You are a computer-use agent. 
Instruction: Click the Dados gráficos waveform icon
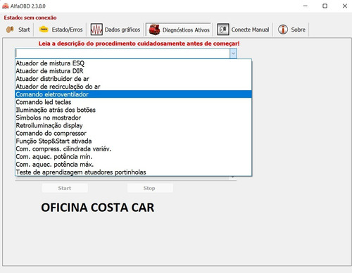point(96,30)
